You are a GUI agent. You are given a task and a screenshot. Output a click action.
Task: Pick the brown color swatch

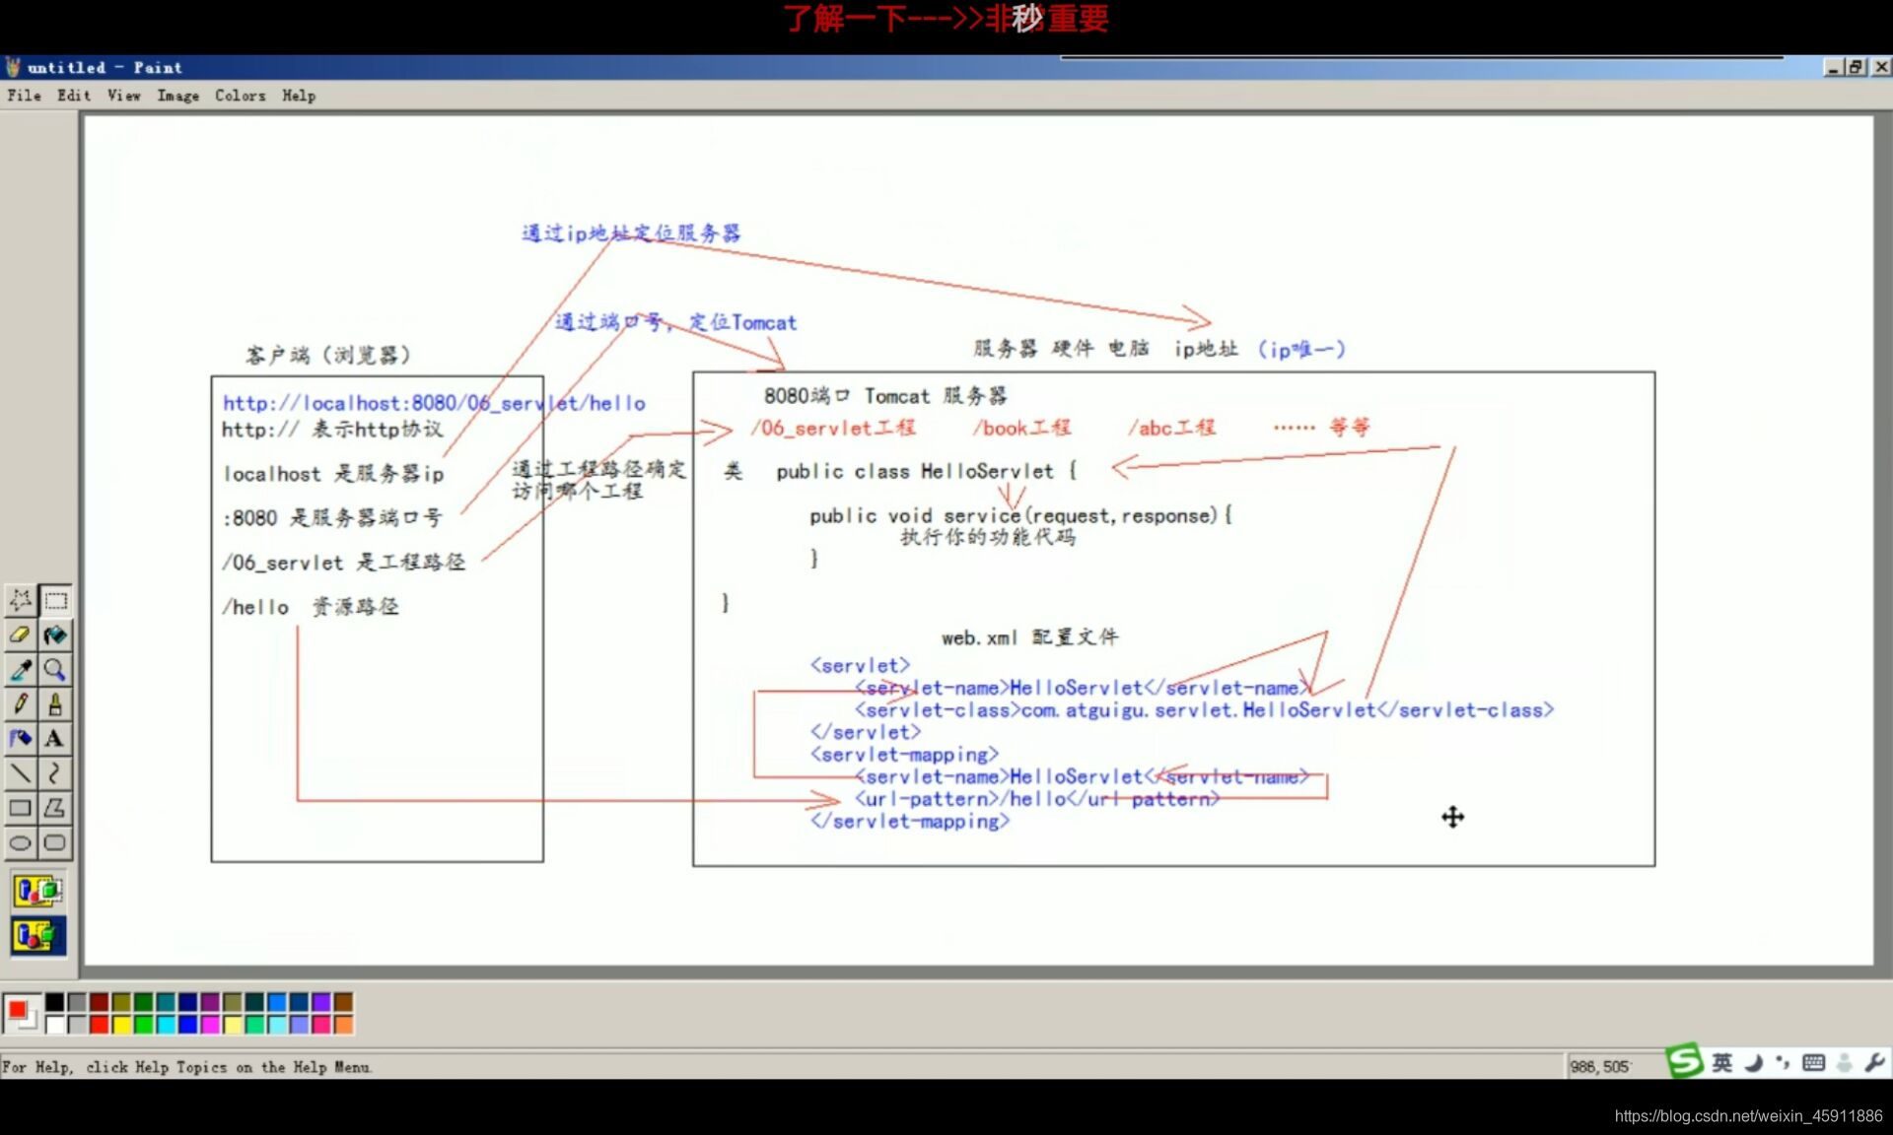(343, 1002)
